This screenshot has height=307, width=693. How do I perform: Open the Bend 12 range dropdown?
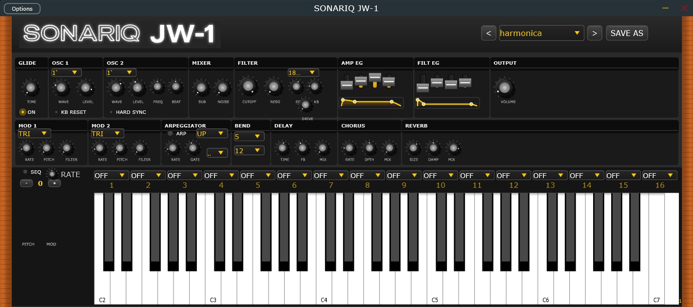click(249, 151)
